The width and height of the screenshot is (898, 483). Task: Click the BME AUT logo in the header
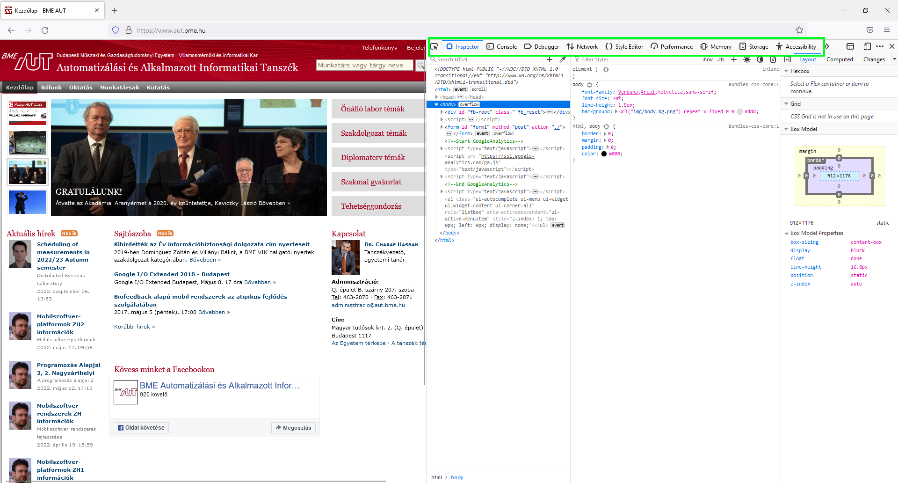pos(27,61)
